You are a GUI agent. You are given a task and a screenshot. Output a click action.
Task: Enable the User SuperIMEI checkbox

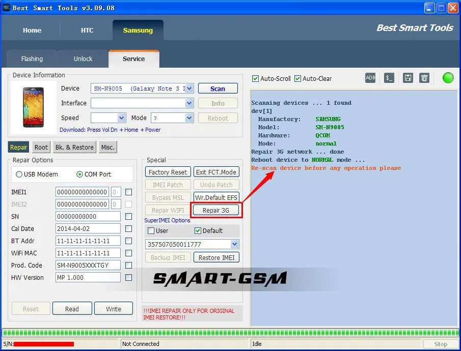coord(151,230)
